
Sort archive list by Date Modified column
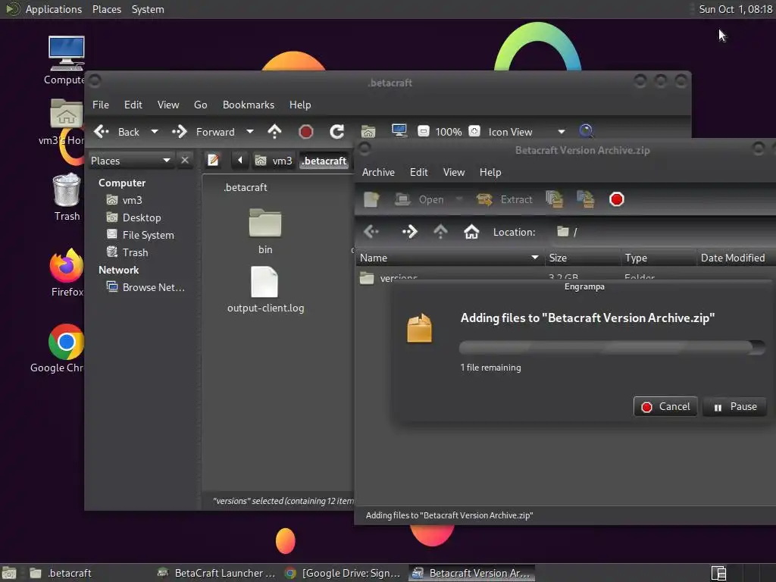point(736,258)
